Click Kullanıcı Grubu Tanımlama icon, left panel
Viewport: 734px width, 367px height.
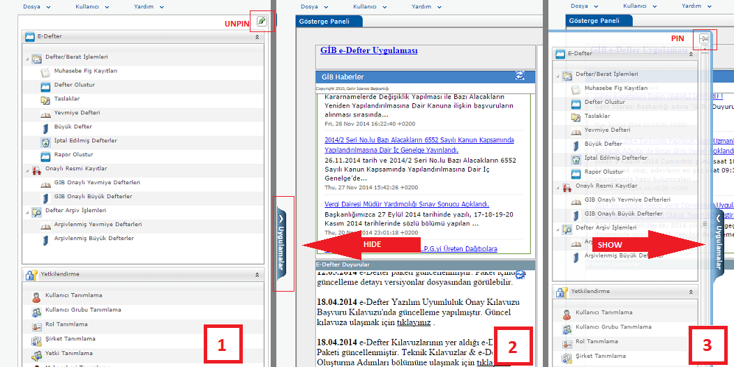[36, 312]
